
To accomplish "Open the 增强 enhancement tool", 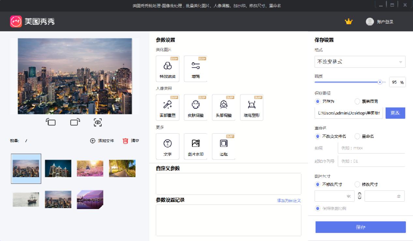I will (x=196, y=68).
